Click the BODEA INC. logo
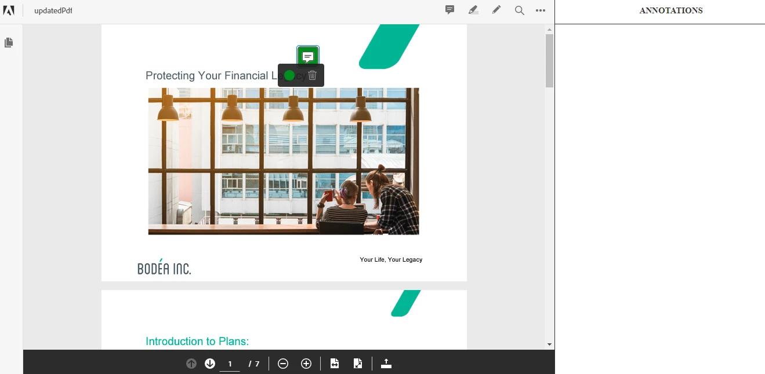 click(x=164, y=267)
